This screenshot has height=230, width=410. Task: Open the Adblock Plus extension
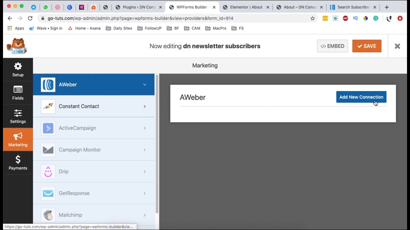(x=345, y=18)
